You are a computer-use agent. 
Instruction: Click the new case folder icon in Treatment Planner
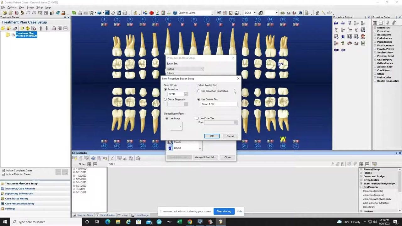point(3,28)
